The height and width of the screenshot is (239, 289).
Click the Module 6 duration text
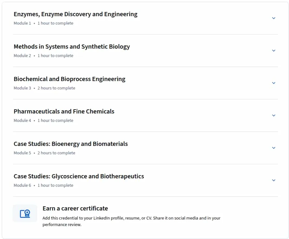point(56,185)
